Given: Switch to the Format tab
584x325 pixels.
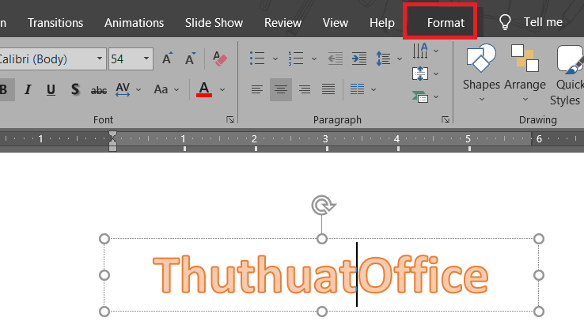Looking at the screenshot, I should click(x=446, y=23).
